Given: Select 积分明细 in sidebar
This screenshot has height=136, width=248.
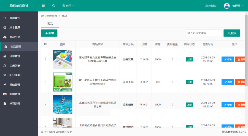Looking at the screenshot, I should [15, 75].
